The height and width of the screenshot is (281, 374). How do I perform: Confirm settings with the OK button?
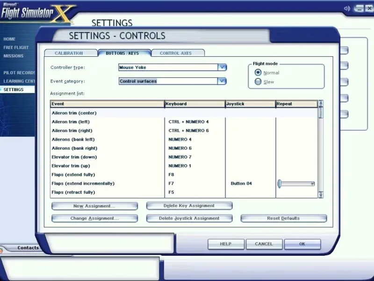(x=302, y=244)
